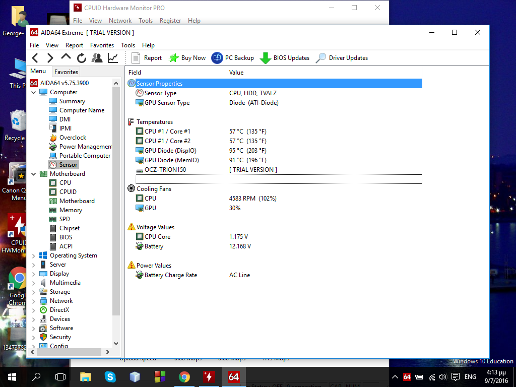Open Driver Updates from the toolbar
This screenshot has width=516, height=387.
tap(342, 58)
